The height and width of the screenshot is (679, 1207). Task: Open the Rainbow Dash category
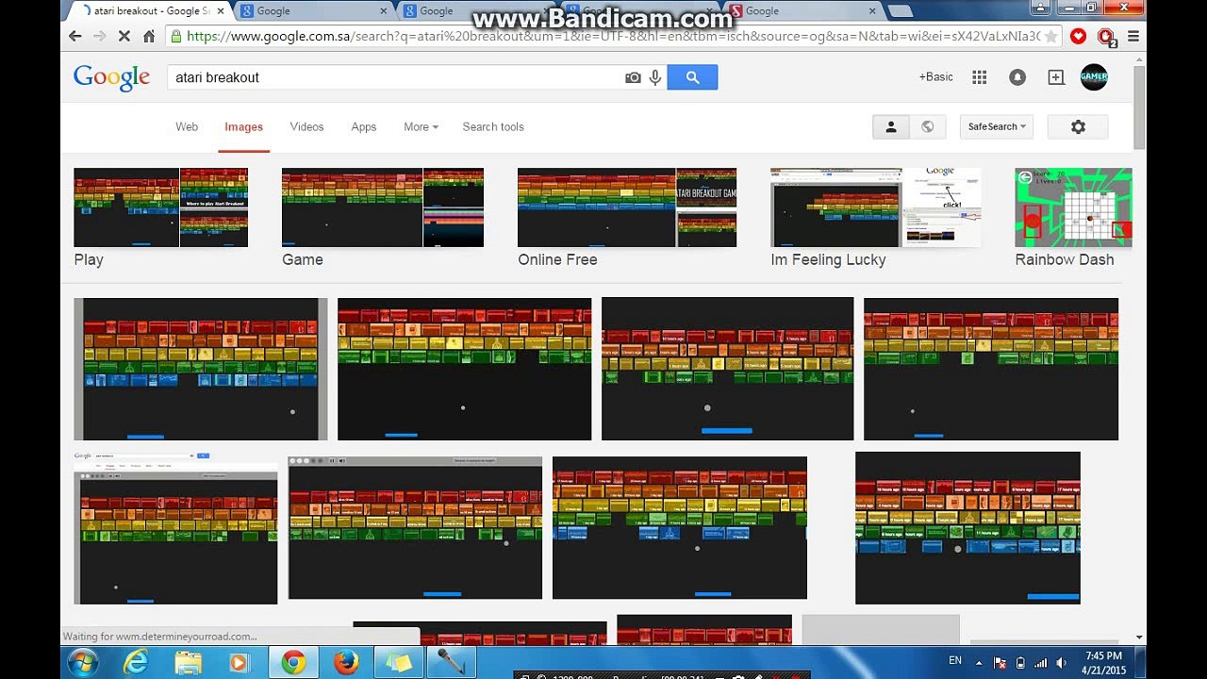click(x=1073, y=218)
